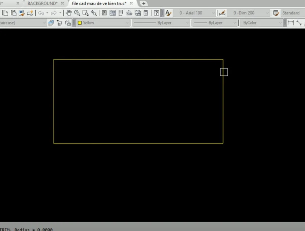Select the Aligned Dimension tool
This screenshot has height=231, width=305.
(299, 23)
